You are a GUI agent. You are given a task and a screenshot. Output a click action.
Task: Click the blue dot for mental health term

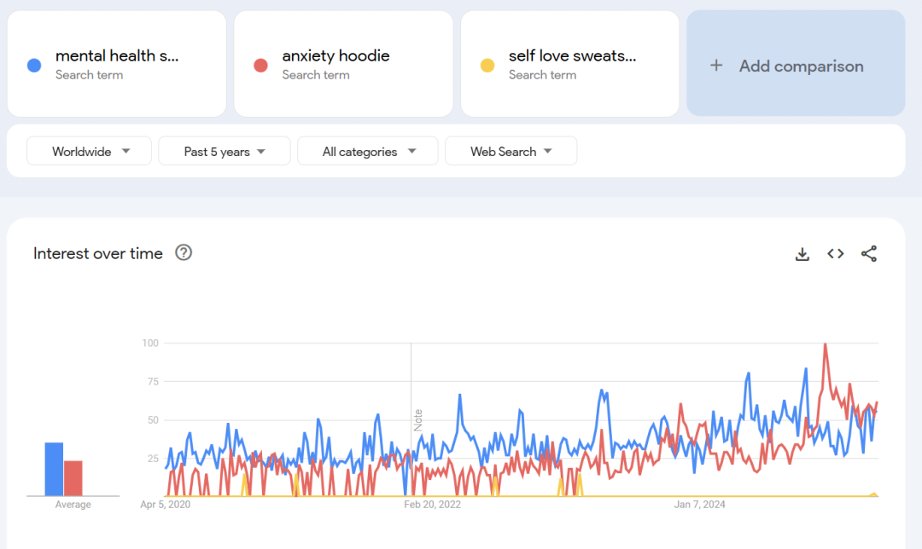34,65
